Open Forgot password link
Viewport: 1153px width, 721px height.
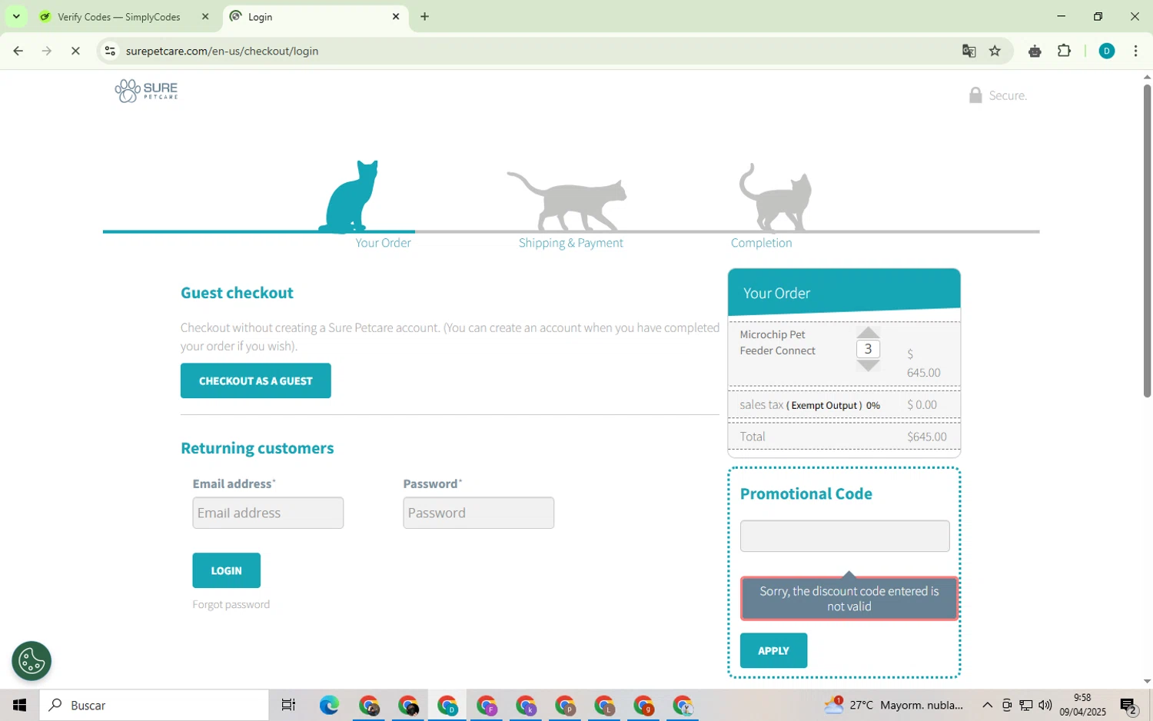231,605
